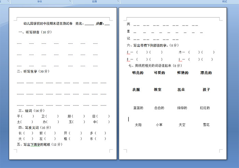Click the word 太阳

point(138,125)
